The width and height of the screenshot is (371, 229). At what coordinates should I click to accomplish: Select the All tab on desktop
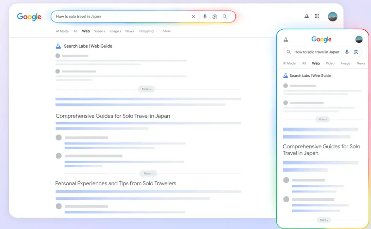click(75, 31)
